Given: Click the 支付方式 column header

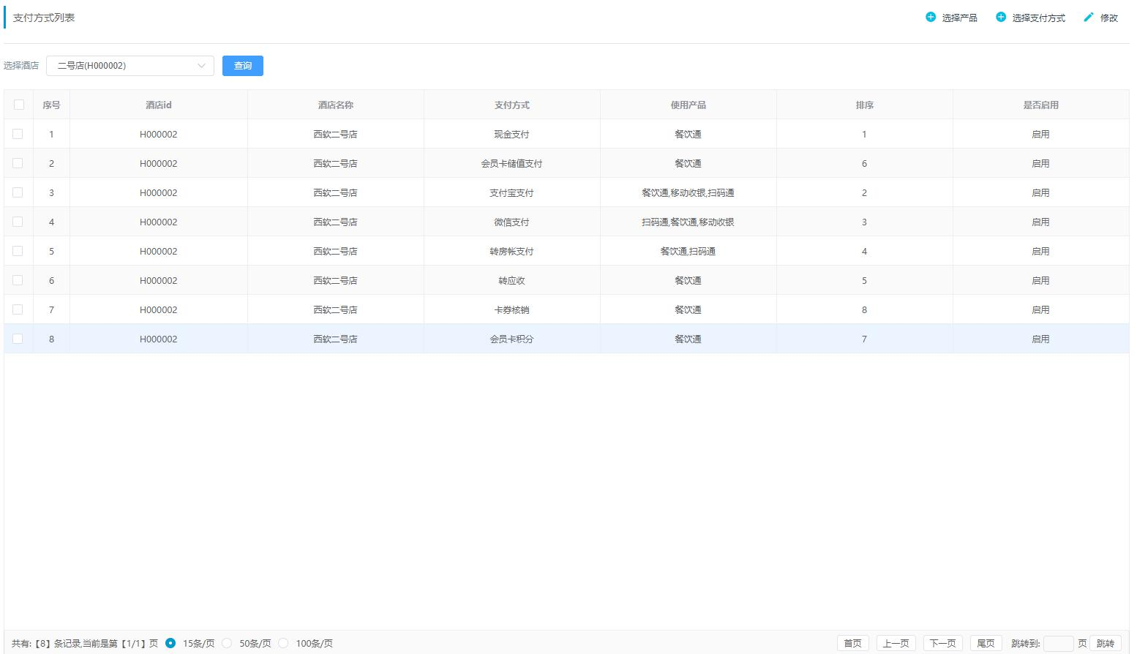Looking at the screenshot, I should click(512, 105).
